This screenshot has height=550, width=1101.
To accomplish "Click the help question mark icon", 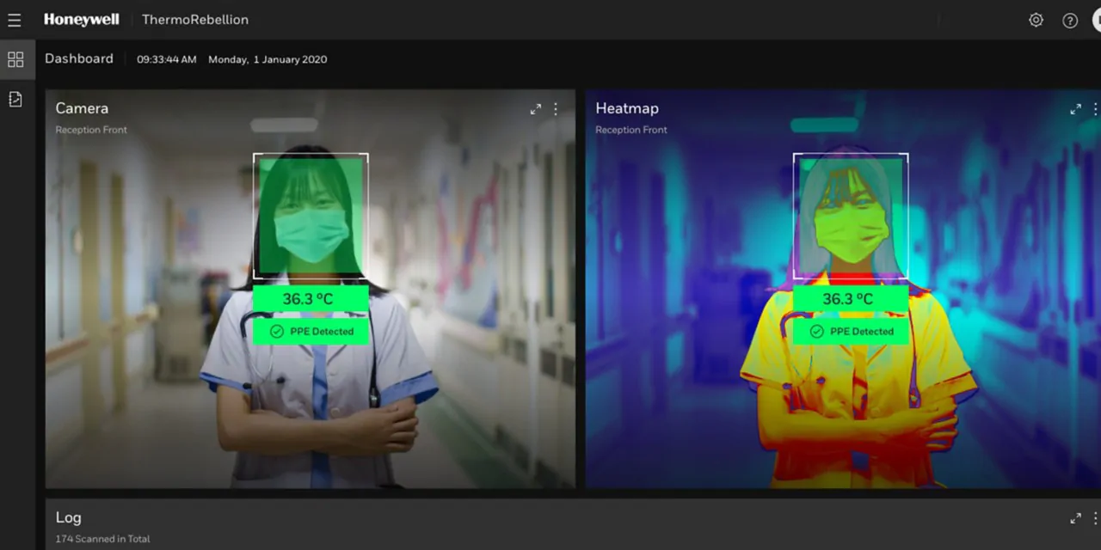I will (x=1070, y=21).
